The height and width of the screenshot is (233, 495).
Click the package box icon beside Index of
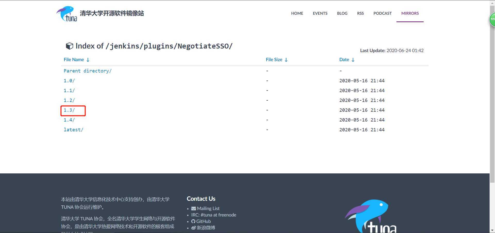click(x=69, y=46)
